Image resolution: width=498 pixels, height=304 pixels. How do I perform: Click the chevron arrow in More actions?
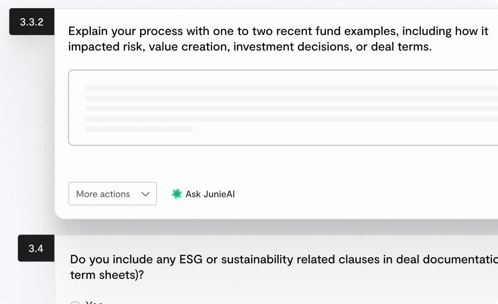click(x=146, y=194)
